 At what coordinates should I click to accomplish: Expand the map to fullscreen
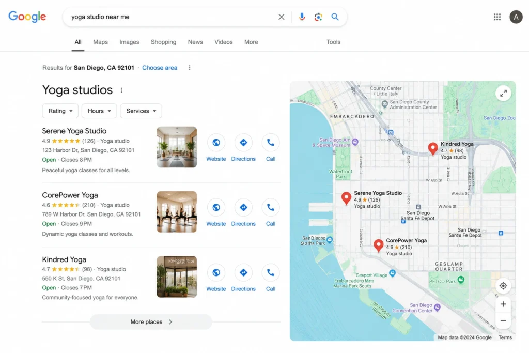tap(503, 94)
